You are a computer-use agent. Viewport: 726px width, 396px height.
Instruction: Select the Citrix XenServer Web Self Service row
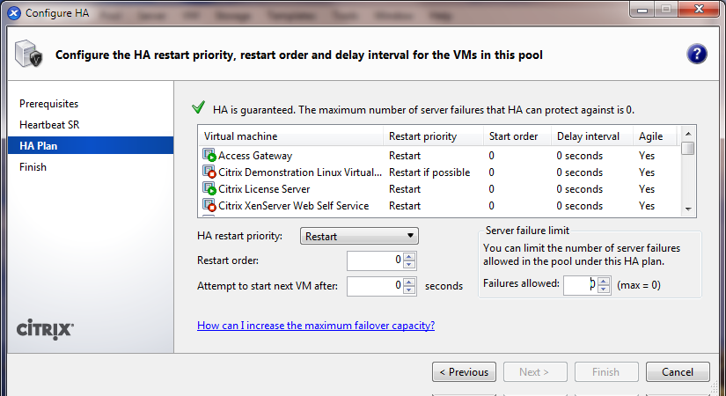[x=439, y=205]
